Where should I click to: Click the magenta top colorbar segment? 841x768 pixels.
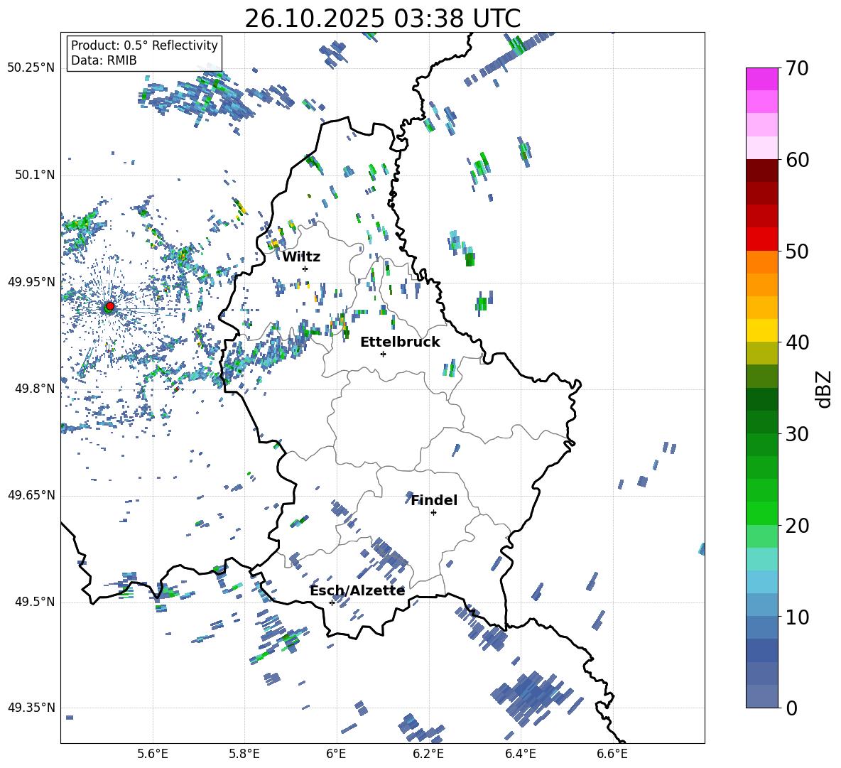pos(762,80)
